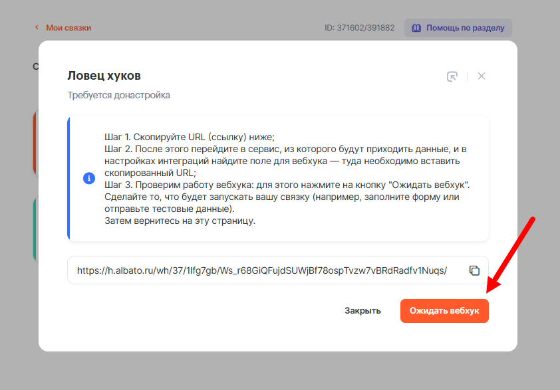The width and height of the screenshot is (560, 390).
Task: Click the book icon in the help button
Action: click(x=416, y=29)
